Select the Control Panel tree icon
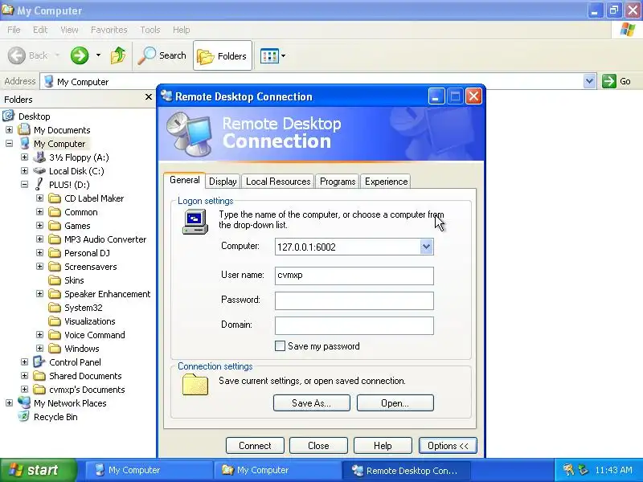643x482 pixels. click(x=39, y=362)
